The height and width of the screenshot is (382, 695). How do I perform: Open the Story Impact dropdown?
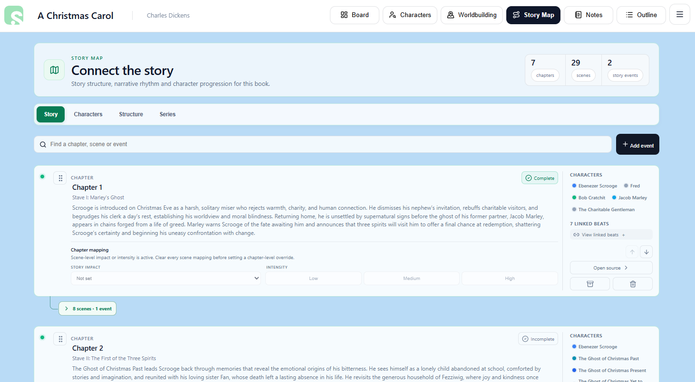[166, 279]
